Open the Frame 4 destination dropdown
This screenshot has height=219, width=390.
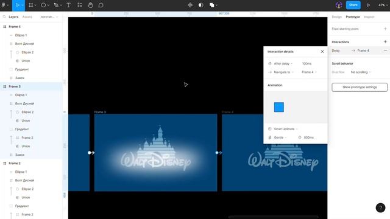coord(309,72)
